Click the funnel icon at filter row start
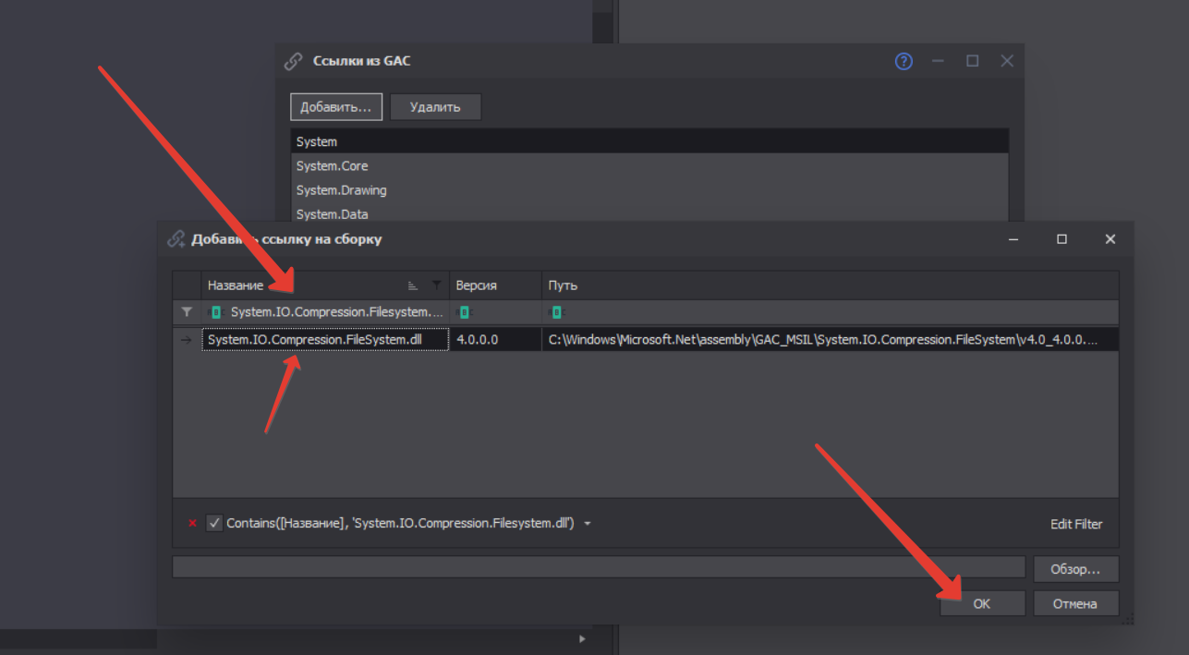Viewport: 1189px width, 655px height. [x=187, y=312]
